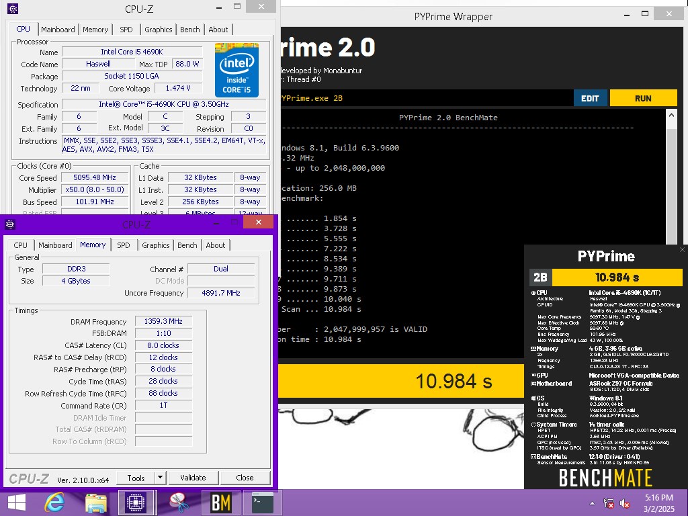Click the yellow 10.984 s result banner in PYPrime Wrapper
This screenshot has height=516, width=688.
pyautogui.click(x=401, y=381)
